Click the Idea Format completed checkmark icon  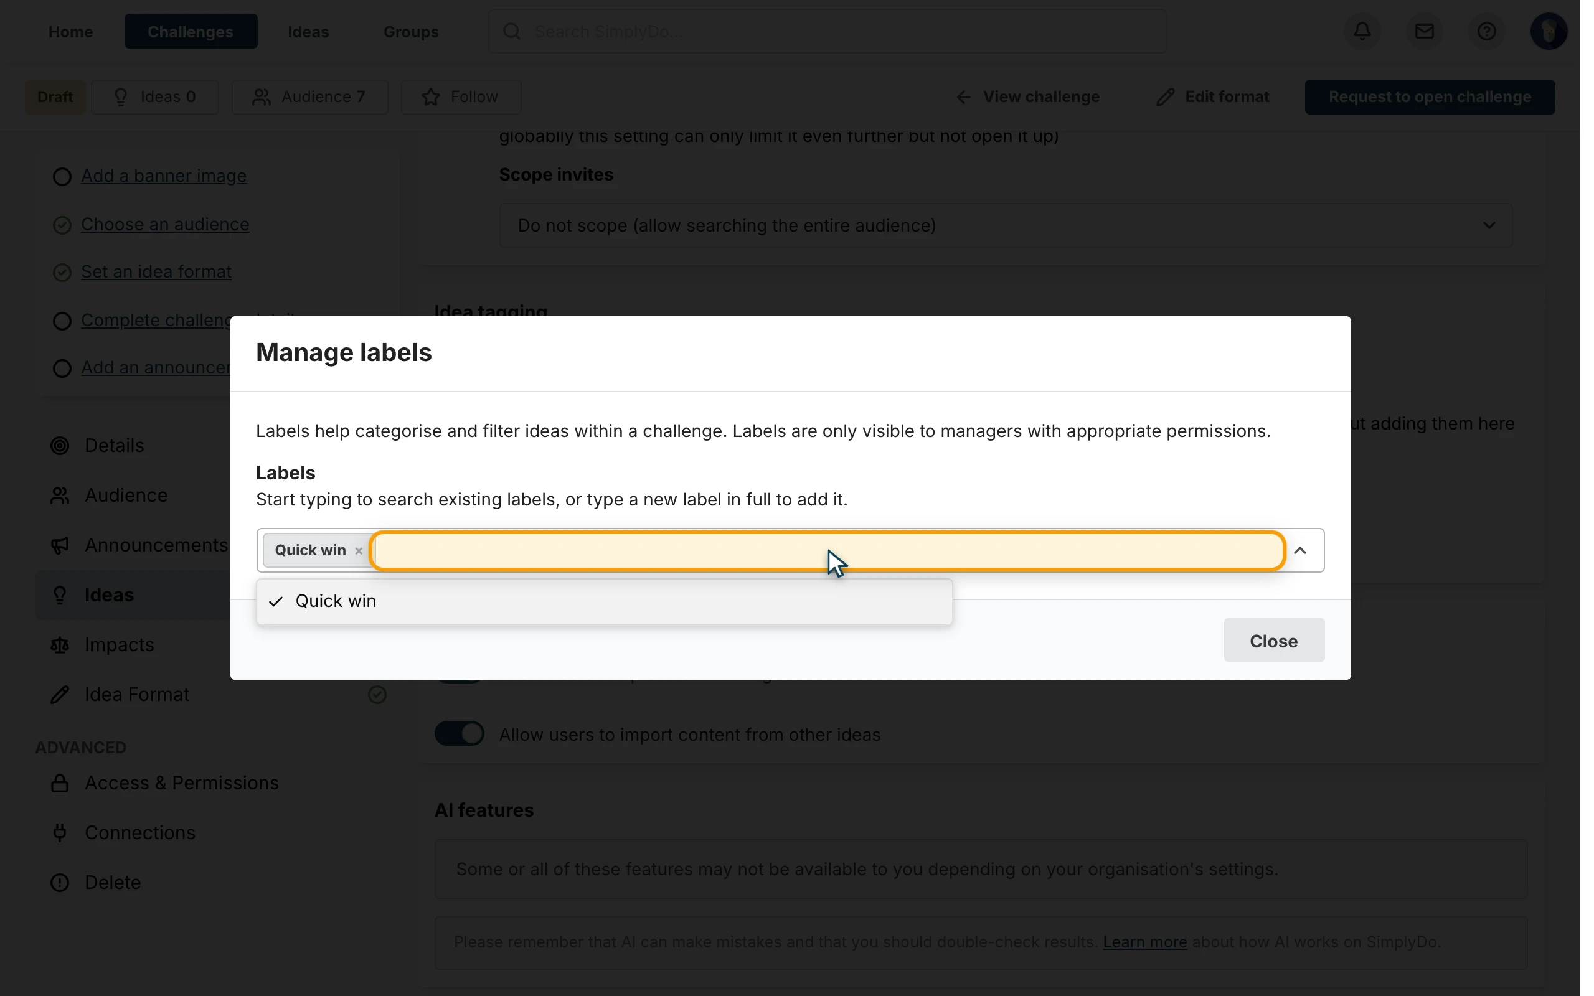point(377,695)
